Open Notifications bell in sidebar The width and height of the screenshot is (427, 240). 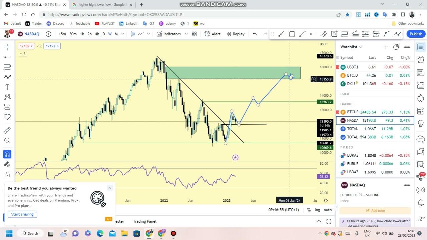point(420,203)
